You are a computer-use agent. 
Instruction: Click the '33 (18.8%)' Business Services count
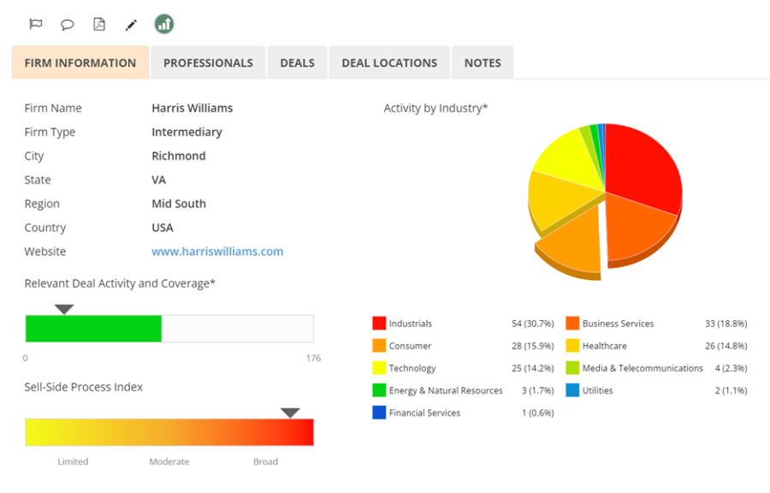[x=726, y=324]
